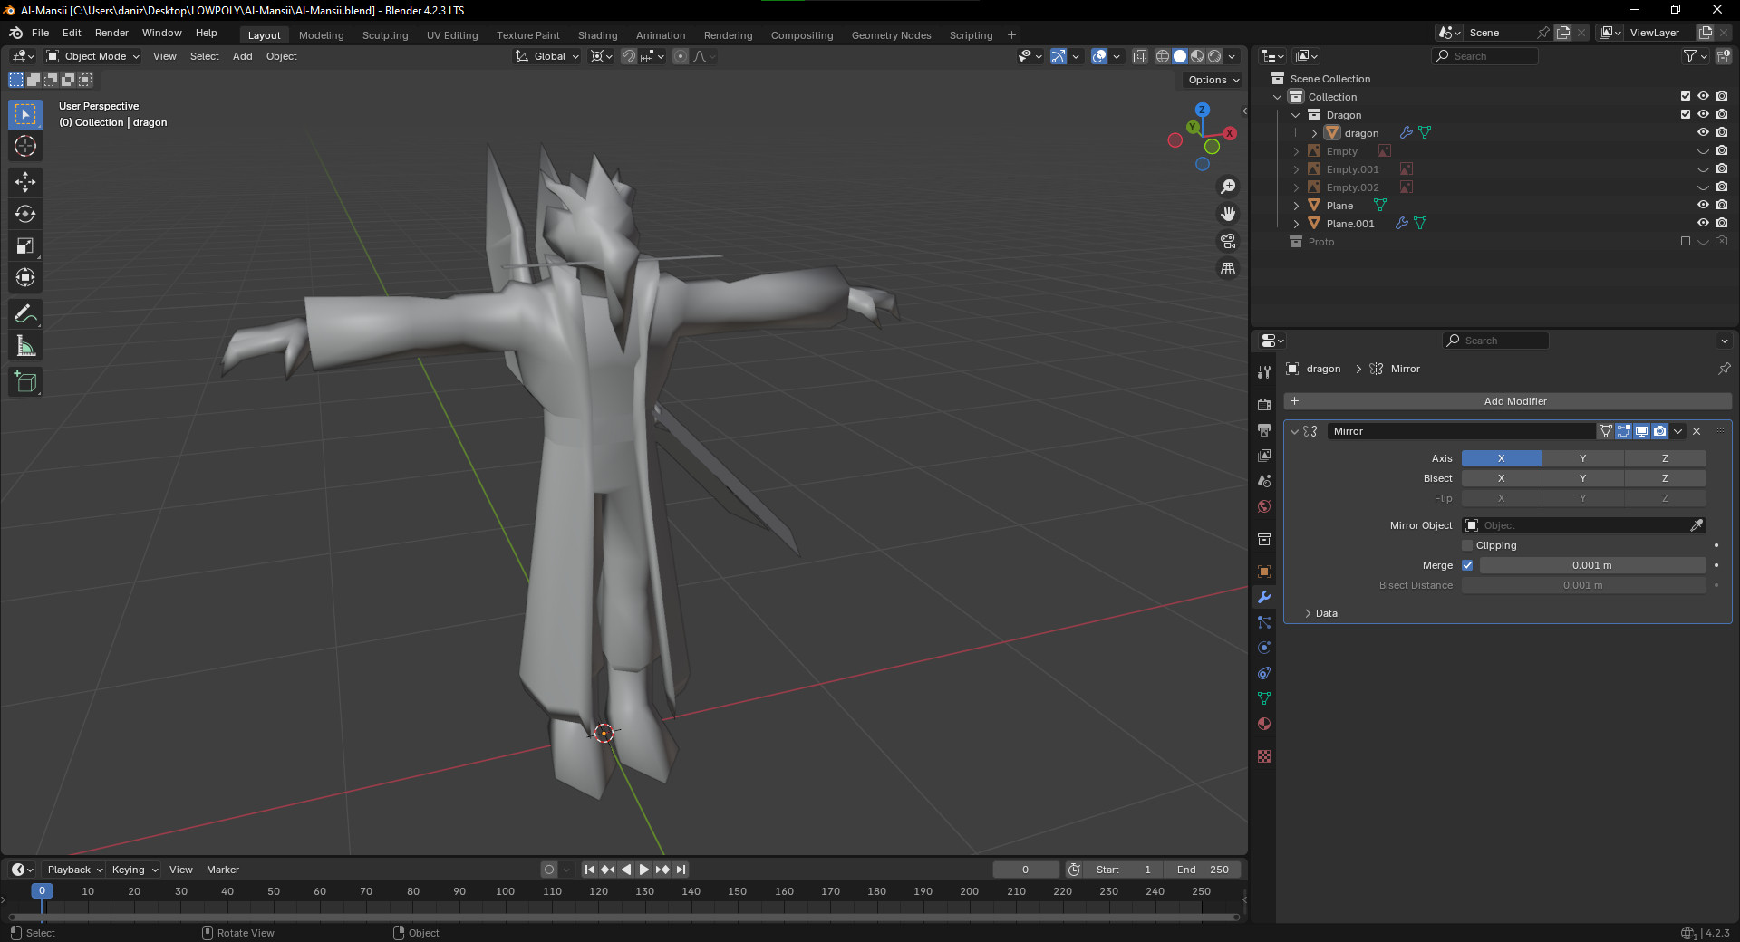The height and width of the screenshot is (942, 1740).
Task: Open the Object Mode dropdown
Action: 94,56
